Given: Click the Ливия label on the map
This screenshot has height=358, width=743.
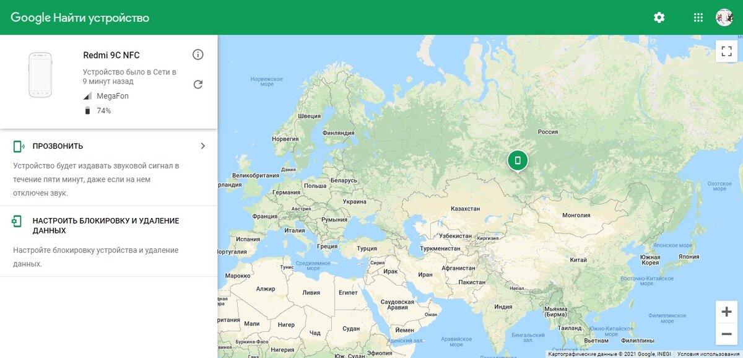Looking at the screenshot, I should pos(311,292).
